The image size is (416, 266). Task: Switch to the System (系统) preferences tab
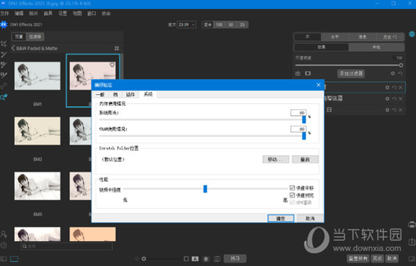pyautogui.click(x=148, y=94)
